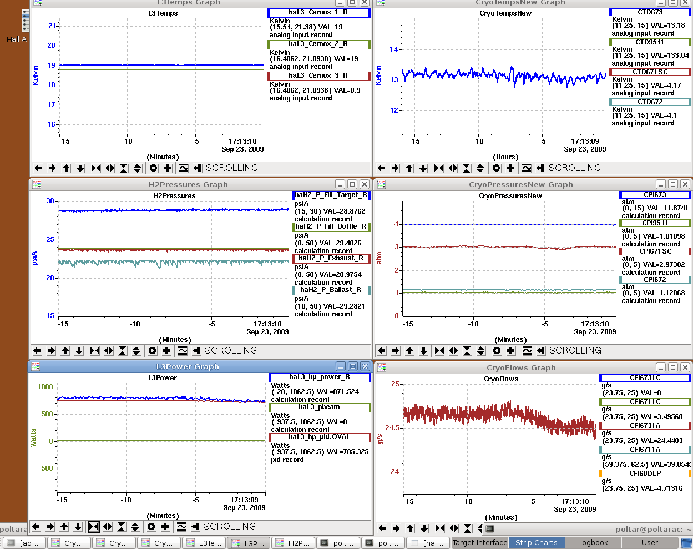Zoom in horizontally on the L3Temps graph
Image resolution: width=693 pixels, height=549 pixels.
pos(96,168)
